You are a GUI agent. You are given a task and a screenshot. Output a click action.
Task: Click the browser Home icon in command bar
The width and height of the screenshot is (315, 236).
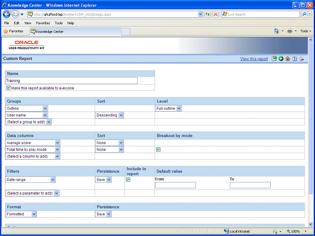click(x=277, y=31)
